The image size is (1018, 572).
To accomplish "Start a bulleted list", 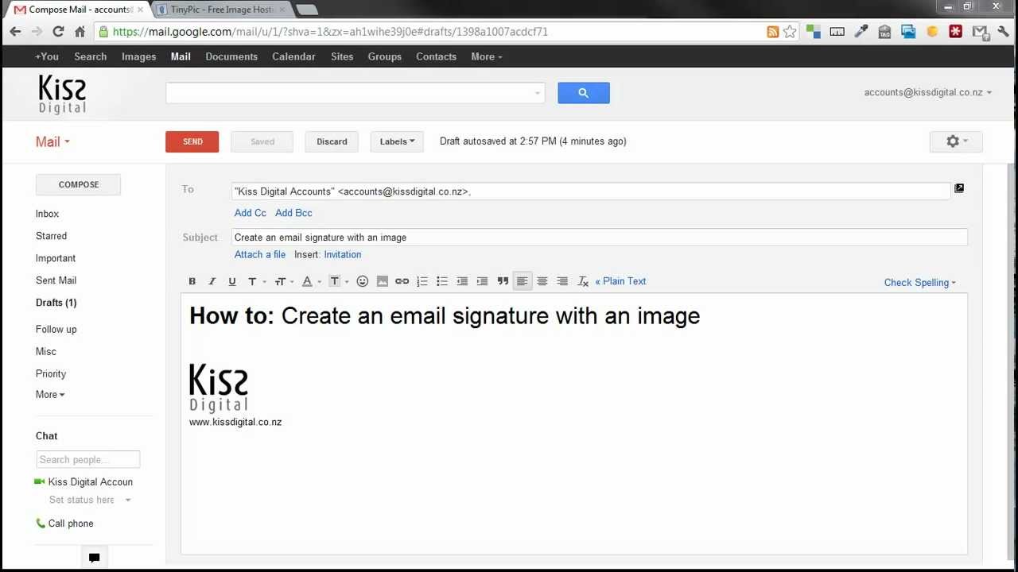I will (x=442, y=281).
